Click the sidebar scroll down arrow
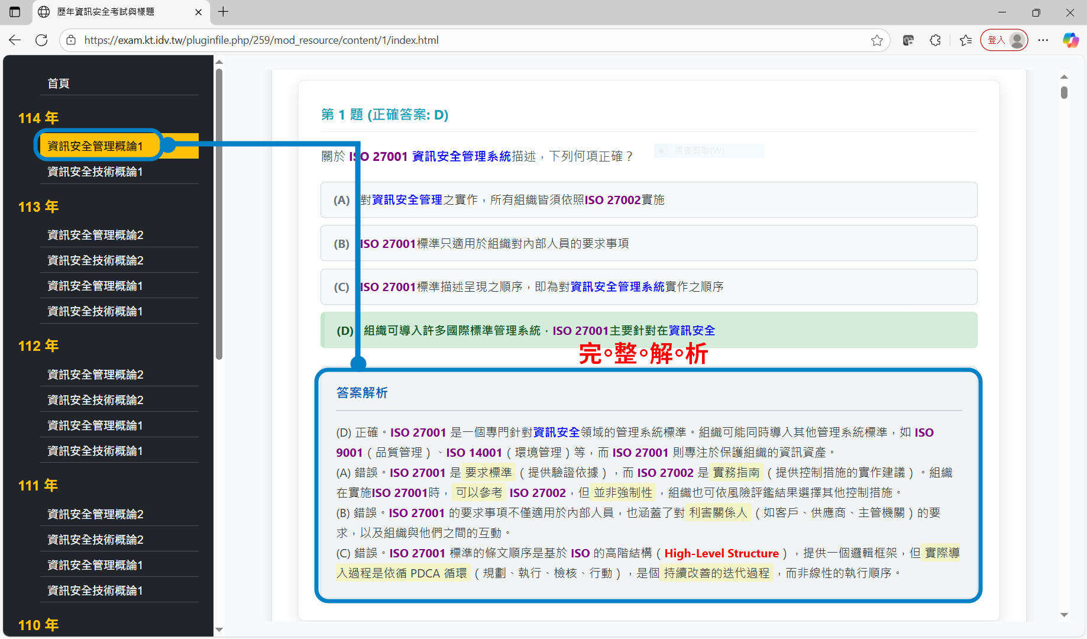 point(219,630)
